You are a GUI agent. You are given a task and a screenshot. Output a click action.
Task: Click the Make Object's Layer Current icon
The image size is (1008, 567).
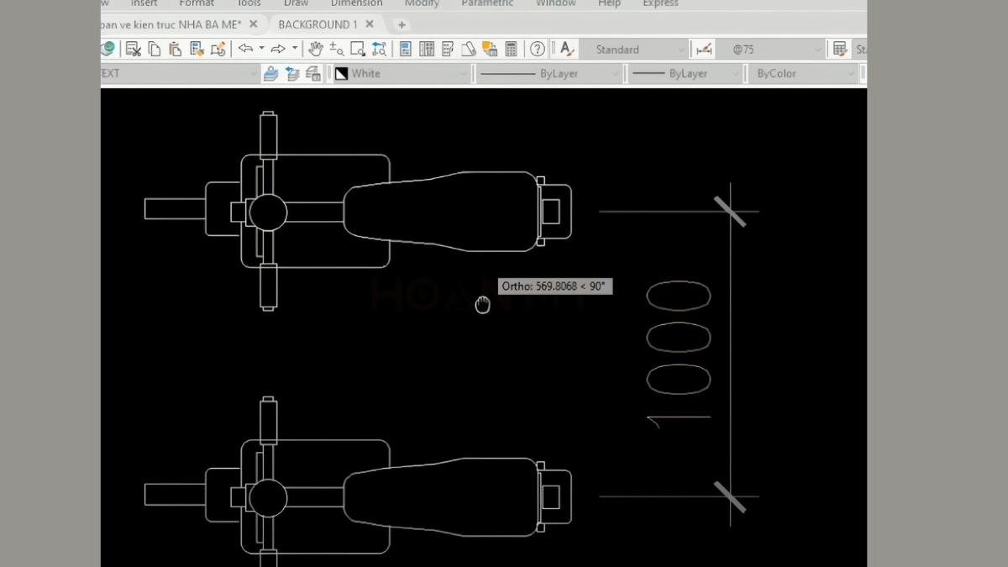[270, 73]
